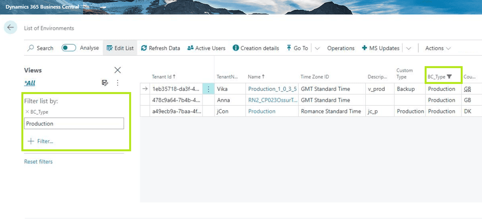The width and height of the screenshot is (482, 219).
Task: Open Active Users action
Action: coord(206,48)
